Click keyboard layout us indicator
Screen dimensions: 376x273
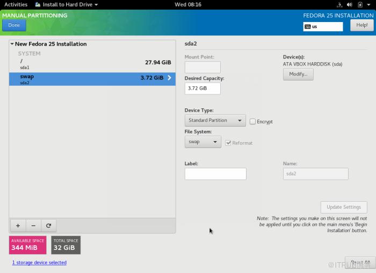pyautogui.click(x=323, y=27)
